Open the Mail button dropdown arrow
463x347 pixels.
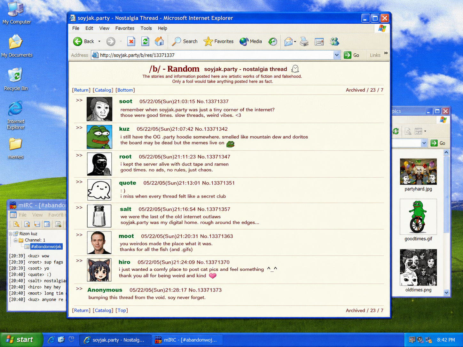[295, 42]
